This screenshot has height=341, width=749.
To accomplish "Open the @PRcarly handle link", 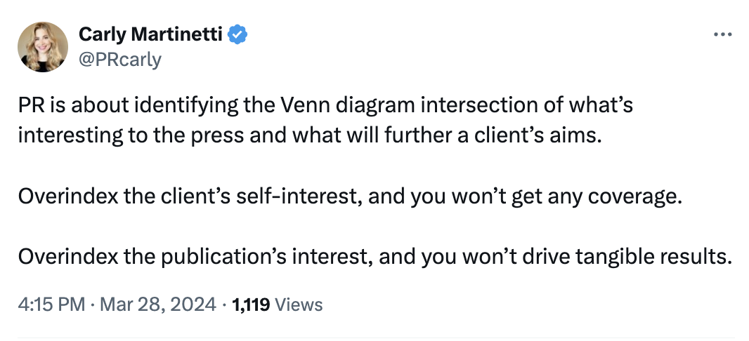I will (x=120, y=60).
